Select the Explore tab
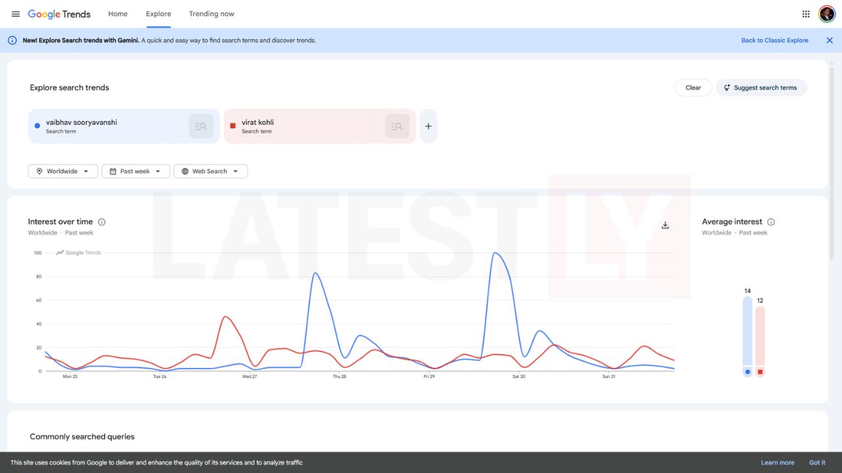 tap(159, 14)
